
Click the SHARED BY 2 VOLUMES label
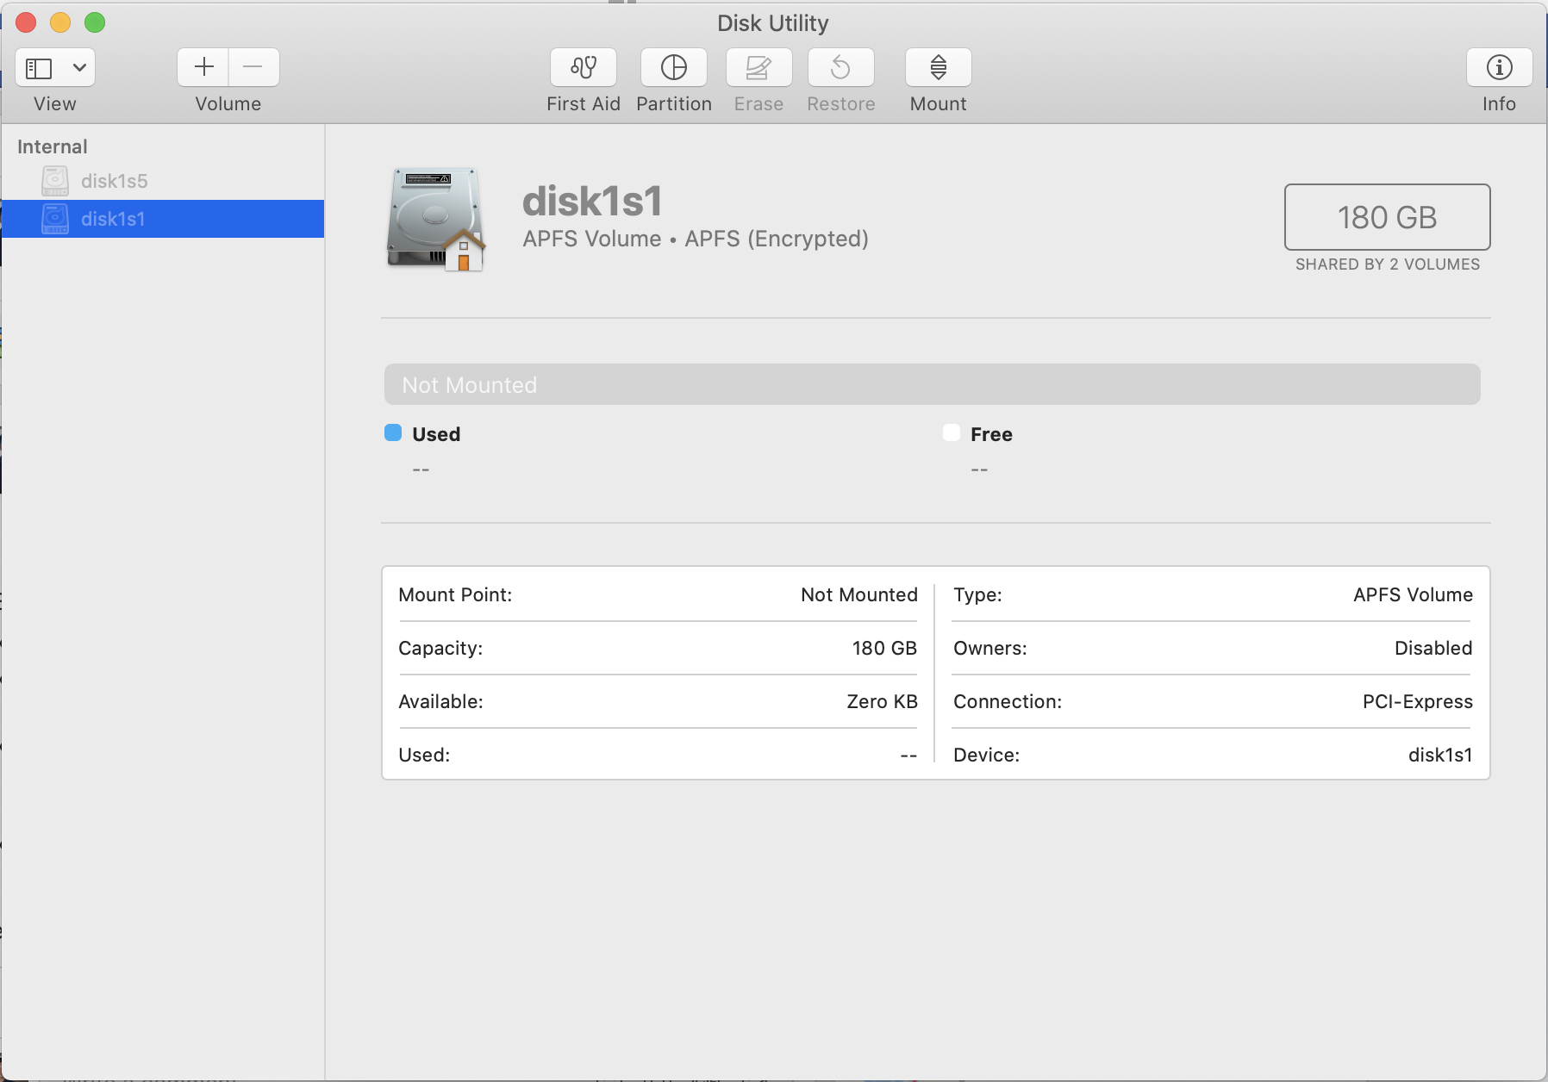(x=1388, y=264)
